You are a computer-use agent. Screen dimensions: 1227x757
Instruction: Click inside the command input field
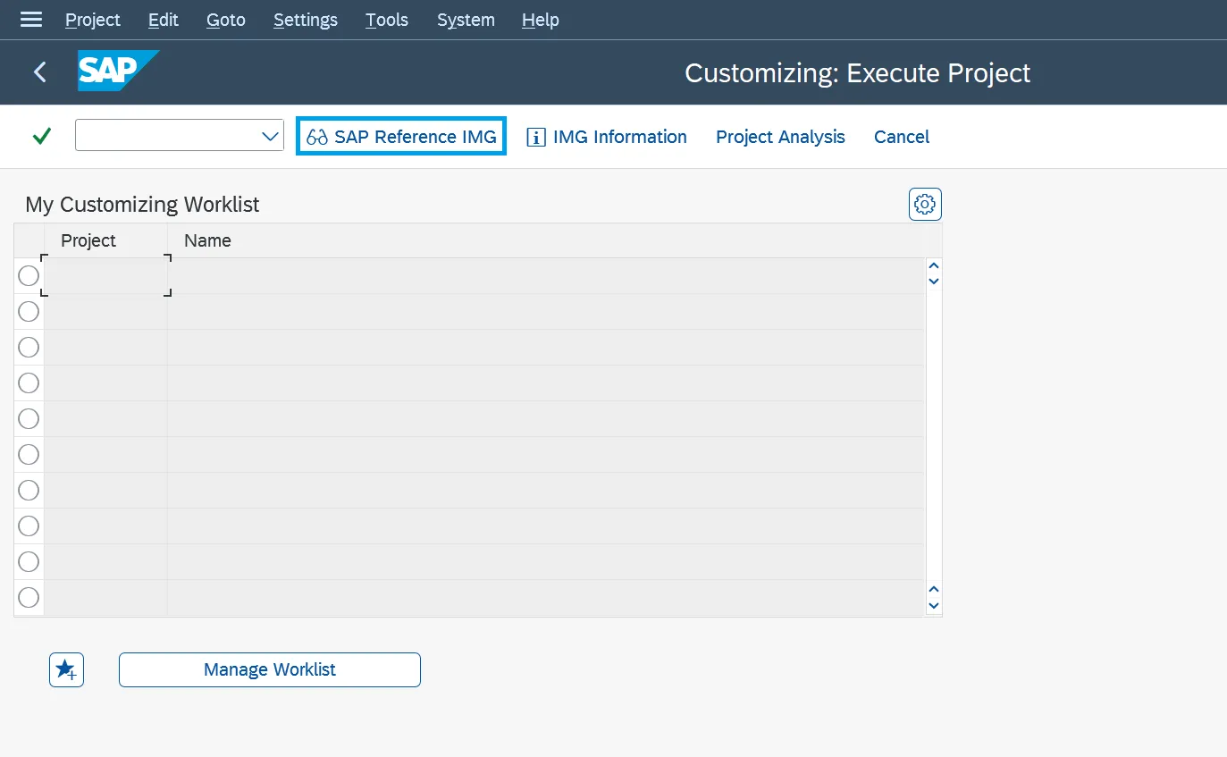[161, 136]
